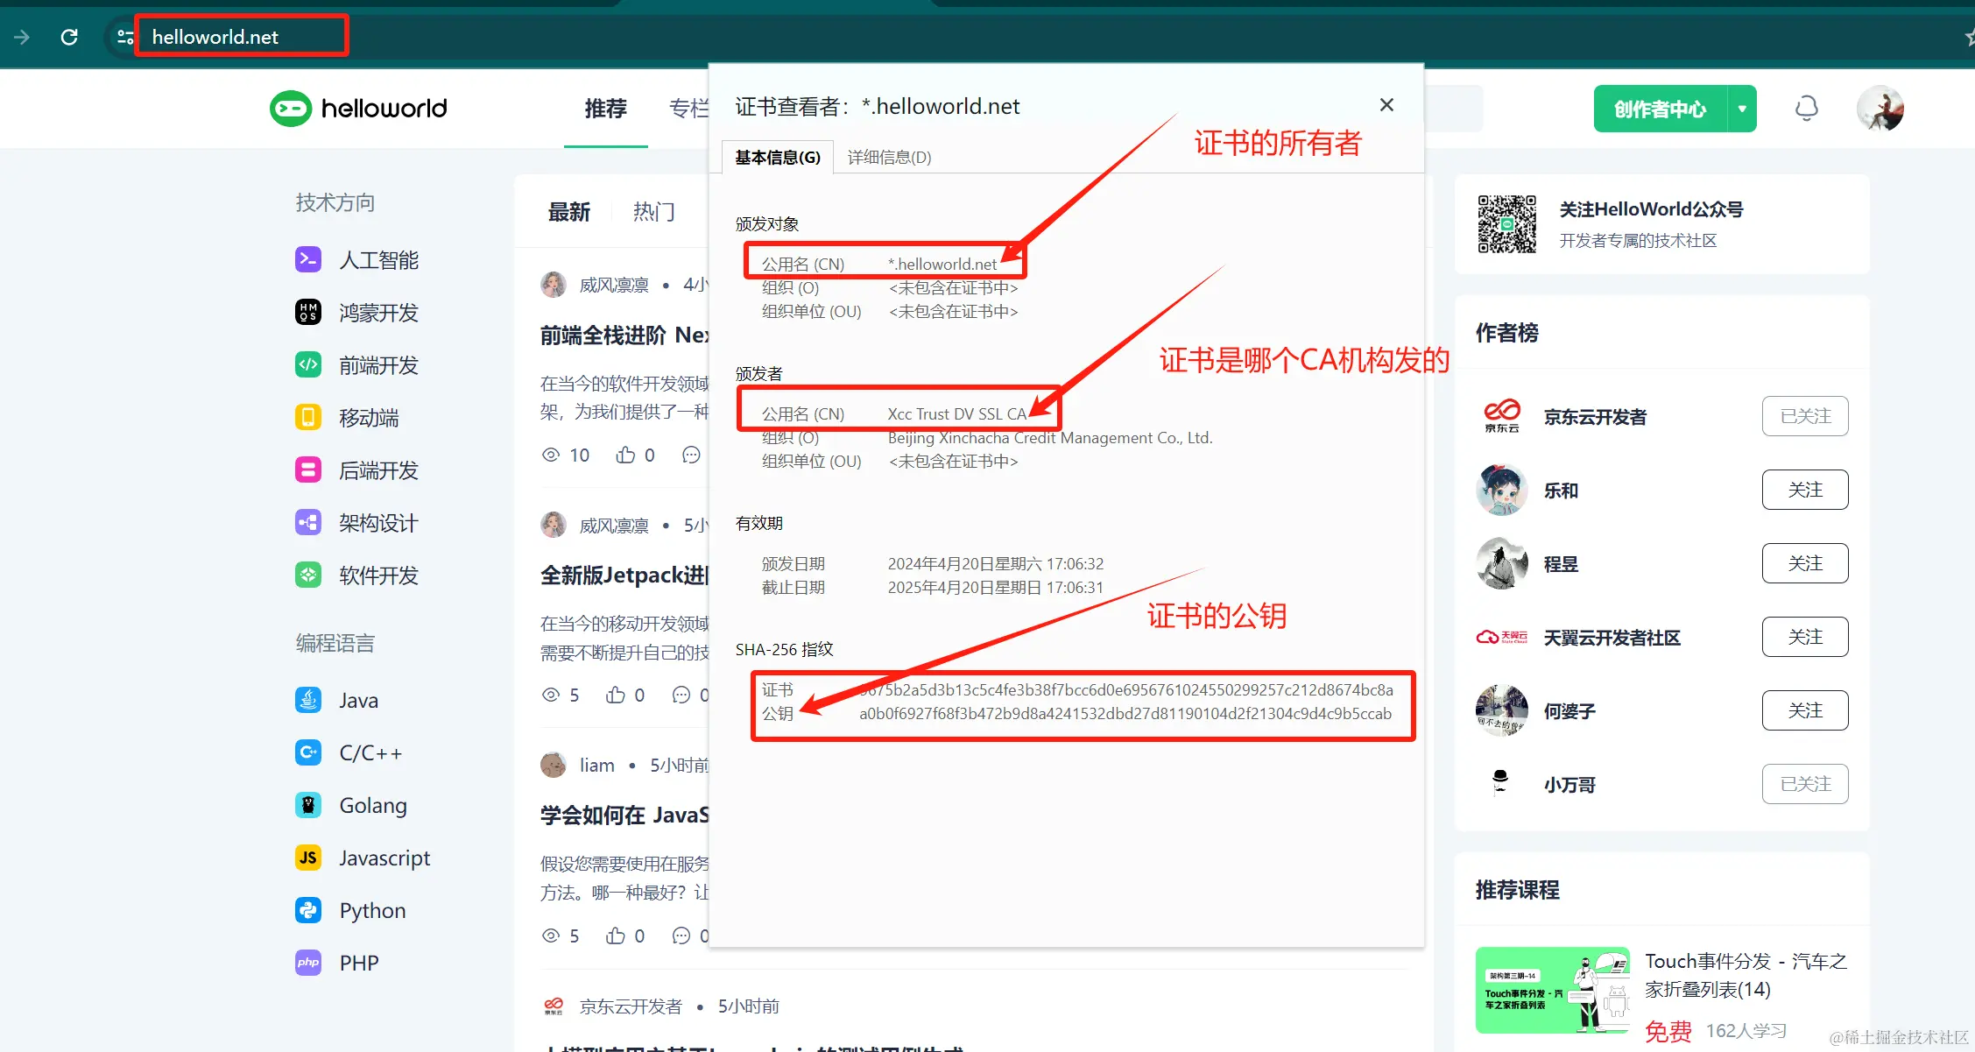
Task: Follow 天翼云开发者社区
Action: pyautogui.click(x=1804, y=637)
